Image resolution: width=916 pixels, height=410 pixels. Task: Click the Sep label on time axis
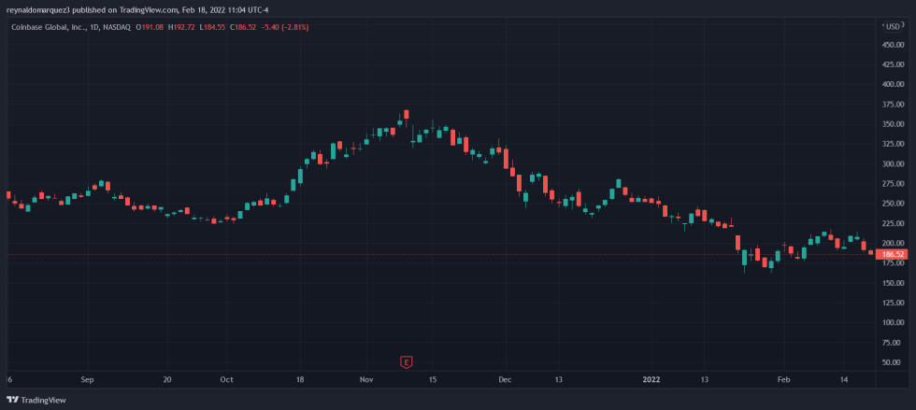(88, 380)
